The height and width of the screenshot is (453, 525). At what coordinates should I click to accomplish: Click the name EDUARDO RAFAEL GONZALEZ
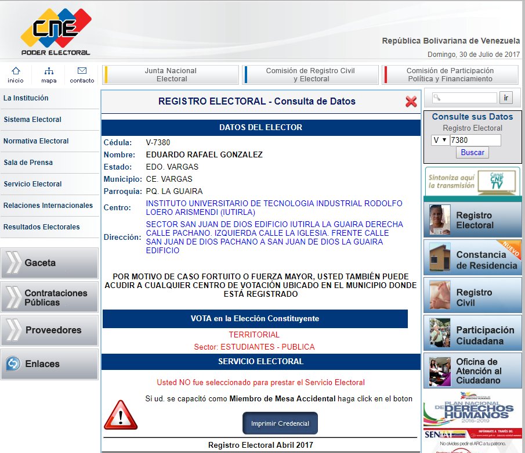[204, 154]
